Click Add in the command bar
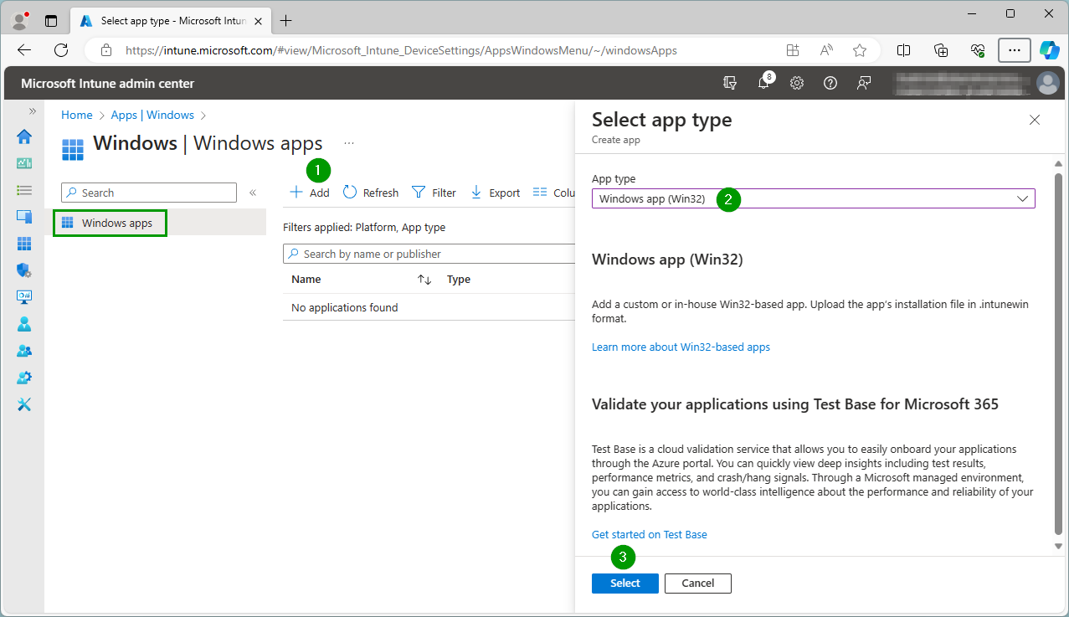 pyautogui.click(x=310, y=193)
